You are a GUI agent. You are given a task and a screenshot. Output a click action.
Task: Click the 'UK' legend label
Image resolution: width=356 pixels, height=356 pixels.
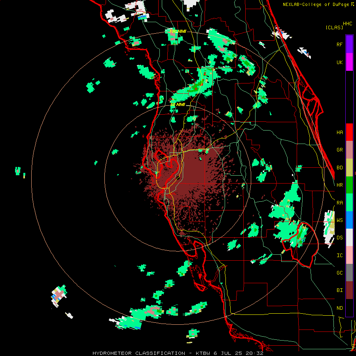(339, 62)
